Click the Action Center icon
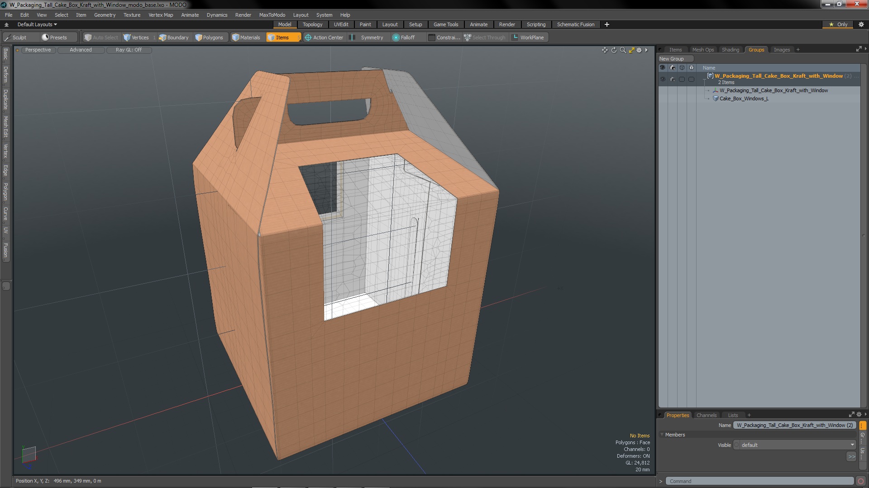The width and height of the screenshot is (869, 488). [308, 38]
